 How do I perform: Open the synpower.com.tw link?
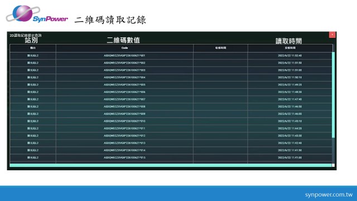point(329,195)
